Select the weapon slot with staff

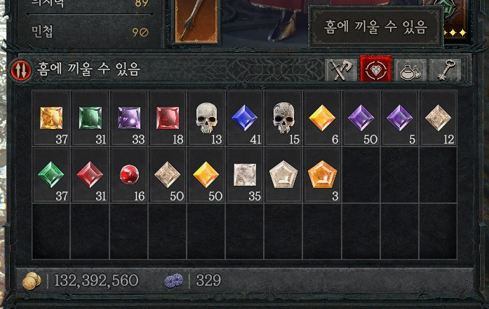pos(196,20)
